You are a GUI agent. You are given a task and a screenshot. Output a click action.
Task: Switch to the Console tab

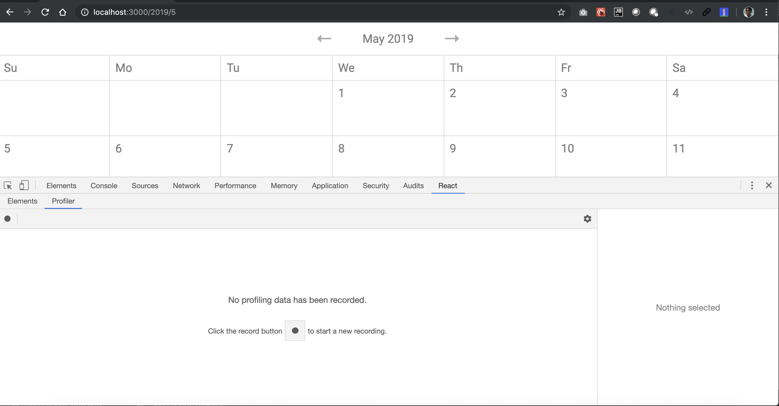tap(104, 186)
